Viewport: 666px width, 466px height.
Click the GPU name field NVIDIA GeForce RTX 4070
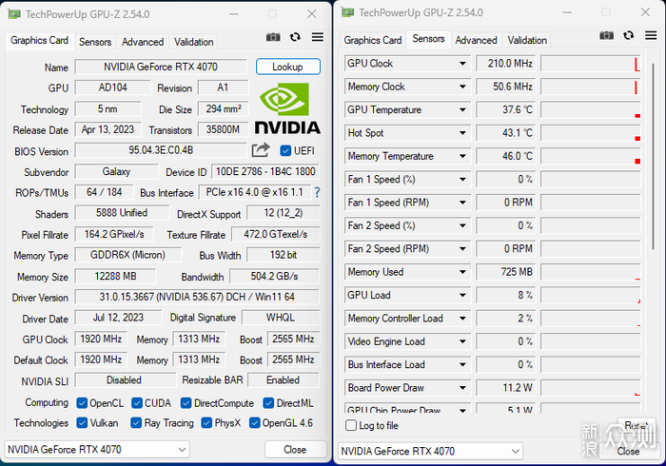(x=161, y=67)
